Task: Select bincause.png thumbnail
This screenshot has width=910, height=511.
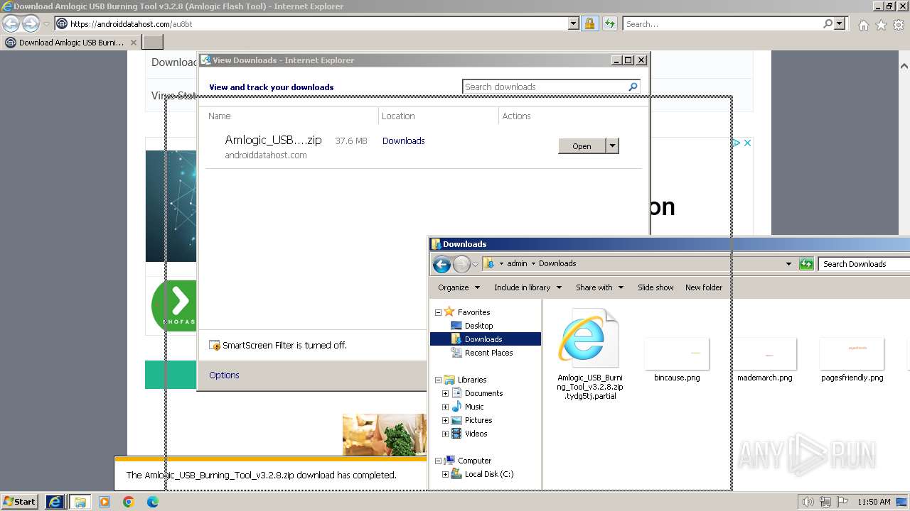Action: tap(677, 354)
